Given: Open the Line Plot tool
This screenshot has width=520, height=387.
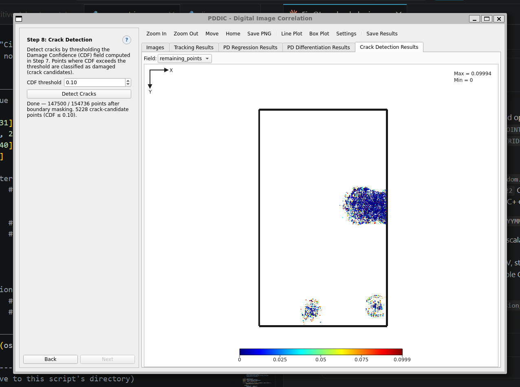Looking at the screenshot, I should [x=292, y=34].
